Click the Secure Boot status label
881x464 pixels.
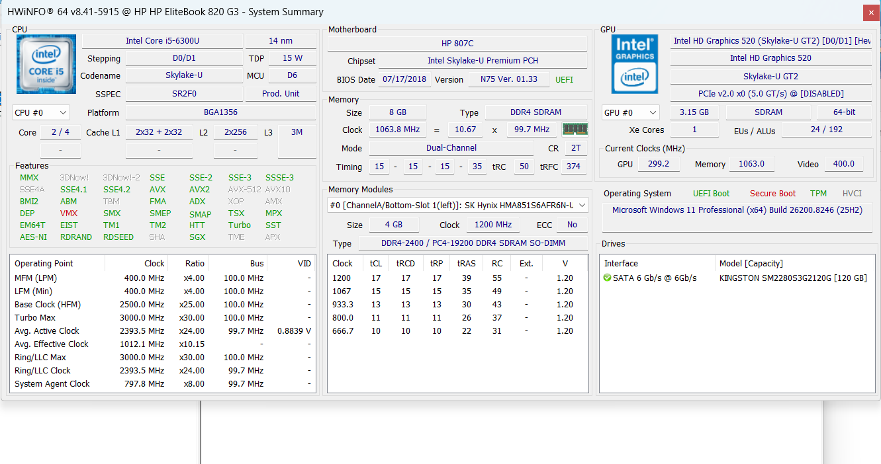click(772, 194)
